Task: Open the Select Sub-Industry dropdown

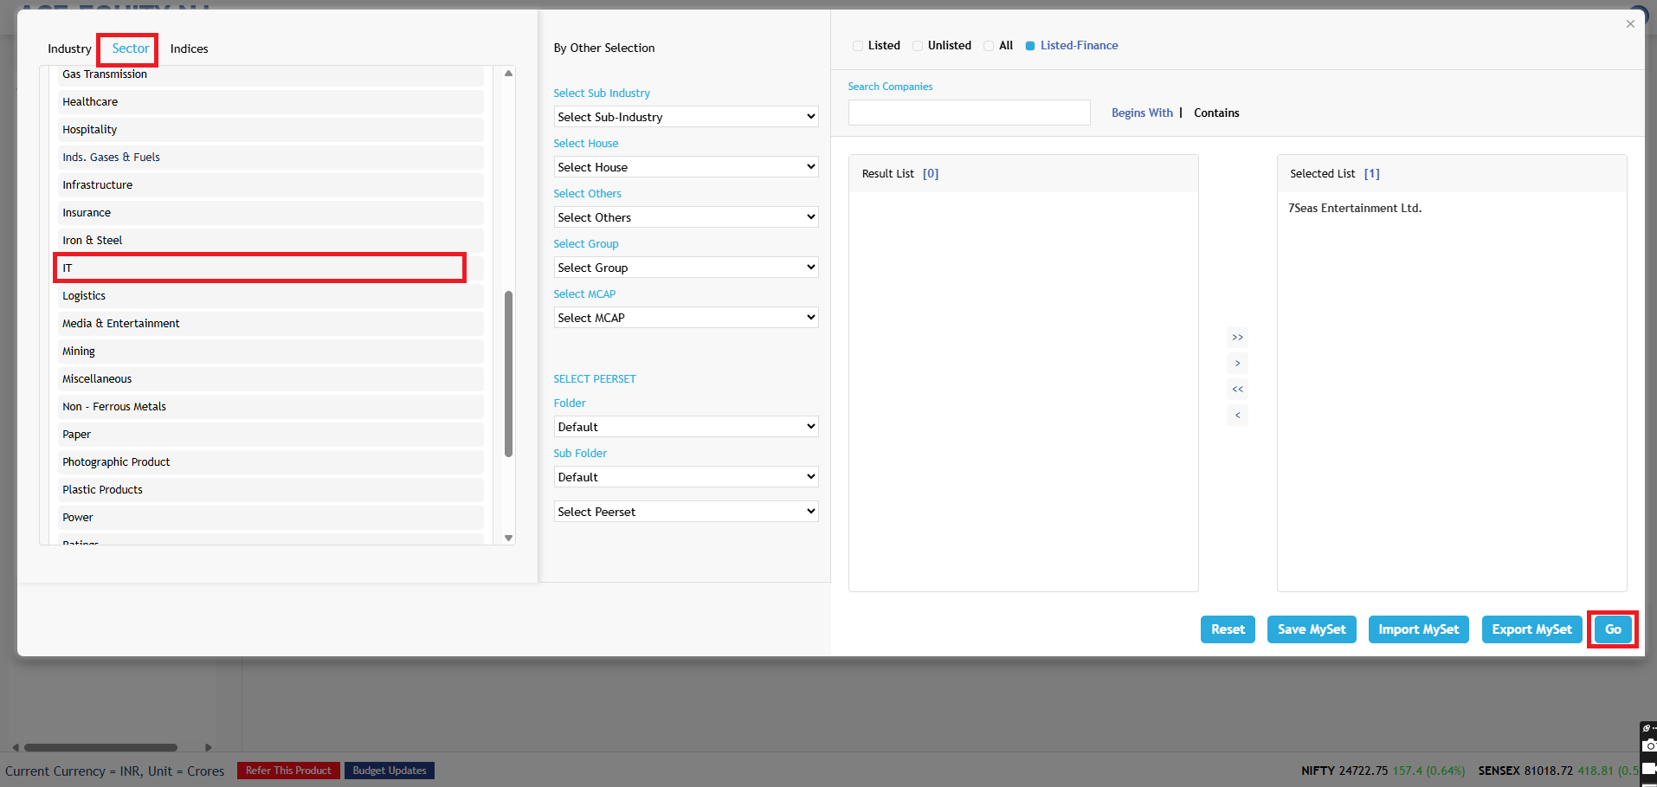Action: [686, 117]
